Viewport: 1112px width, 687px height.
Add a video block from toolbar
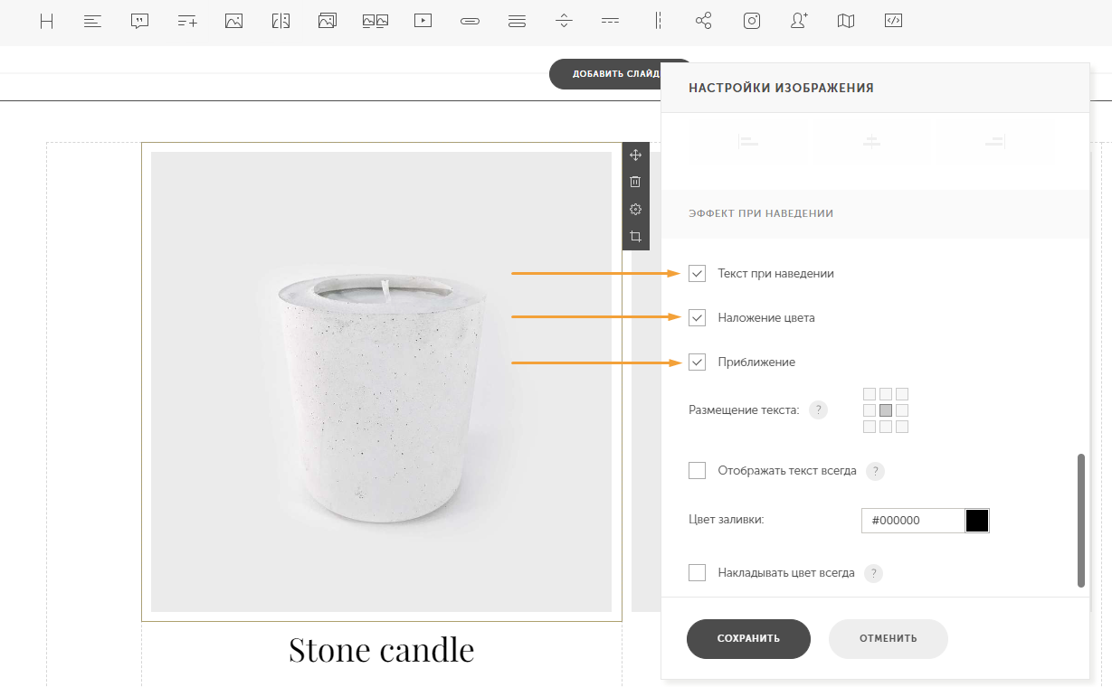point(423,21)
